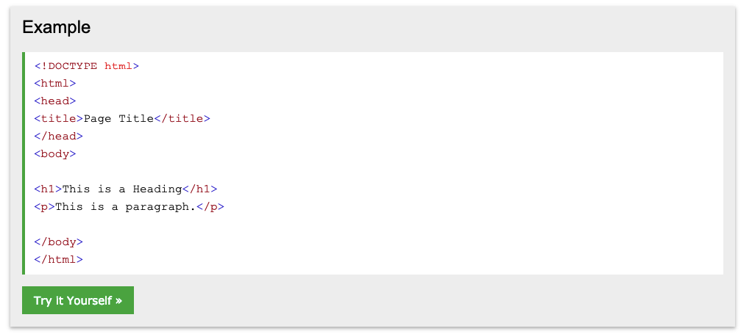
Task: Click the green bar beside the code
Action: (24, 163)
